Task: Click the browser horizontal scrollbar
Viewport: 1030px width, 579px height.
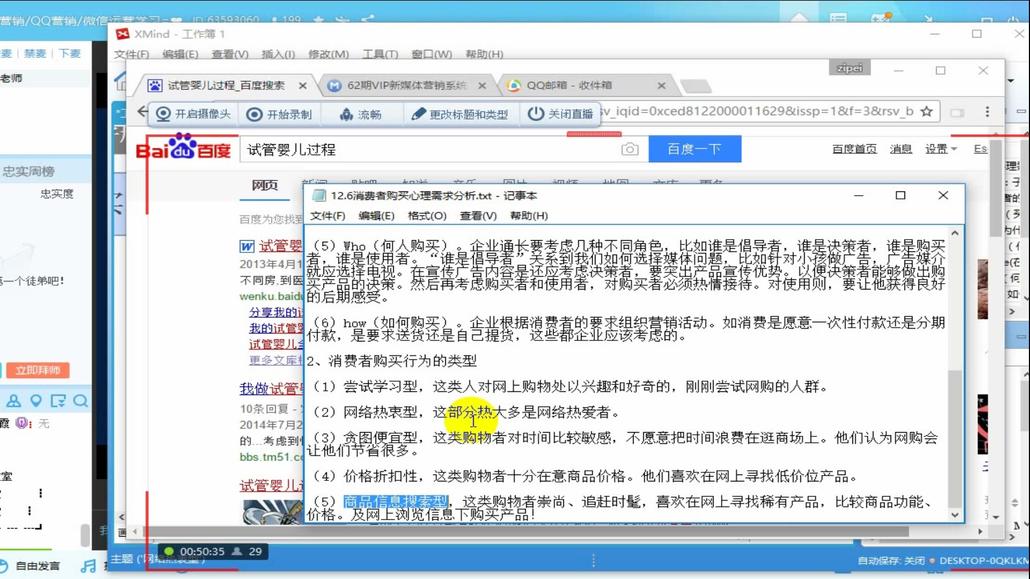Action: [526, 532]
